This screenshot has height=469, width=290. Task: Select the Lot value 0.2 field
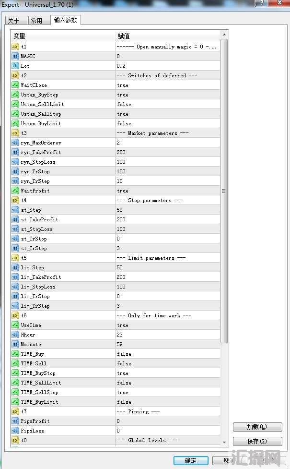point(167,66)
